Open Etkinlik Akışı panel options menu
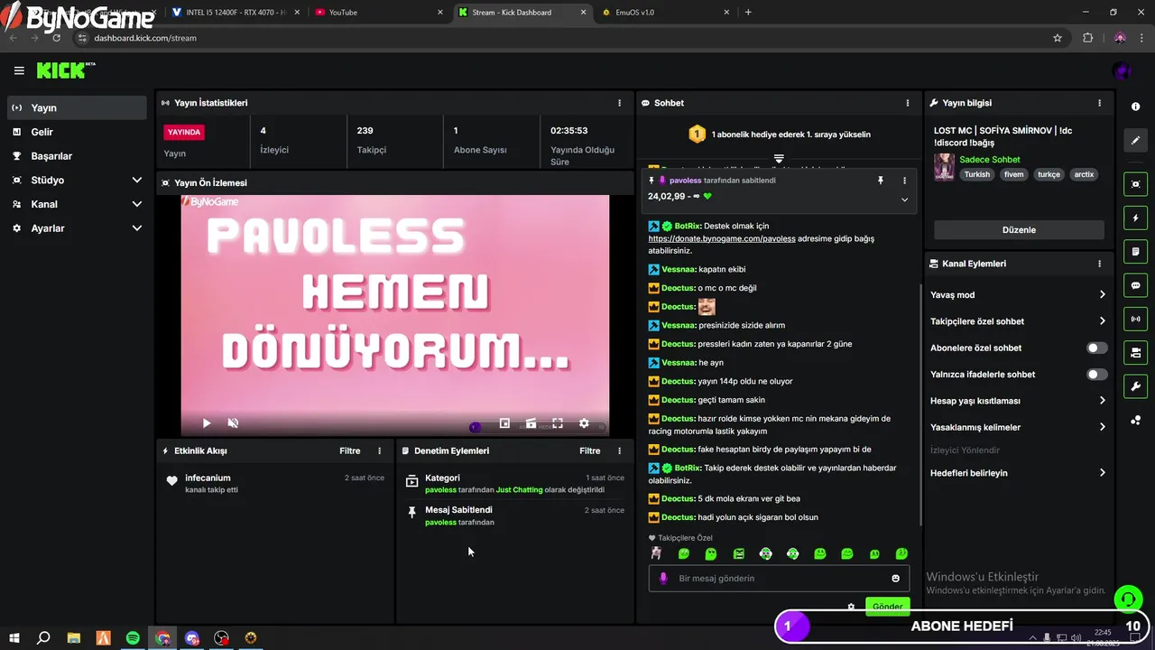Image resolution: width=1155 pixels, height=650 pixels. [x=379, y=450]
